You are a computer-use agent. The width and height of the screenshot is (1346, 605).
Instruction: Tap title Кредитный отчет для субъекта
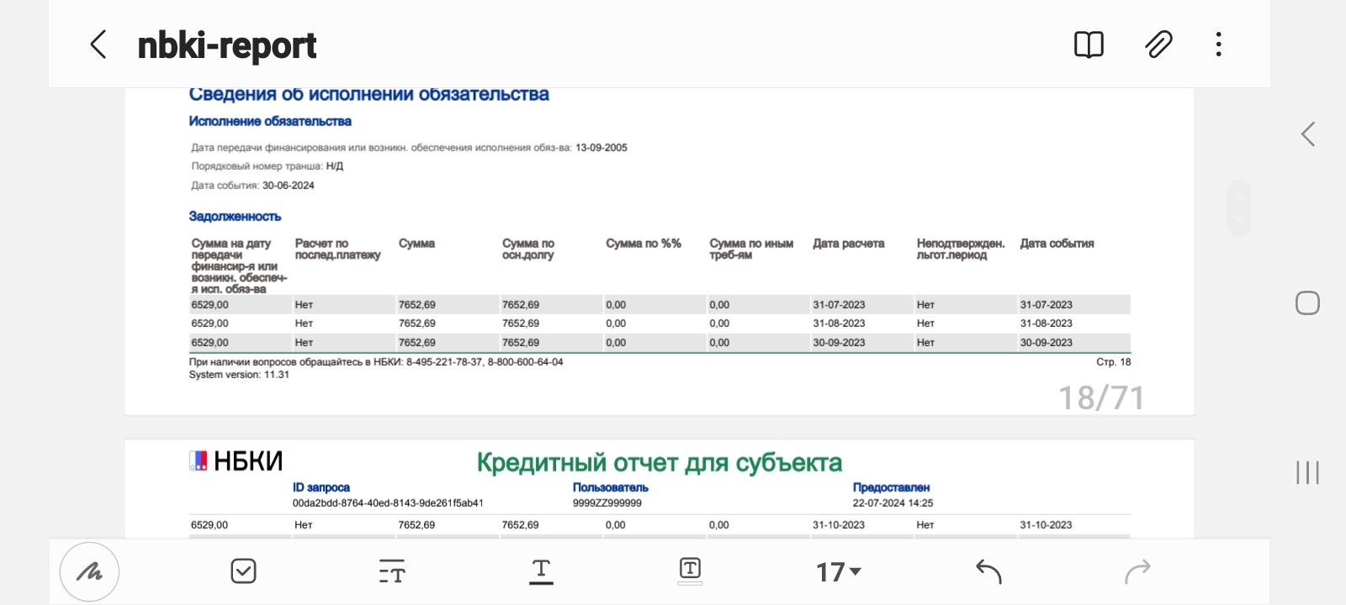point(660,463)
